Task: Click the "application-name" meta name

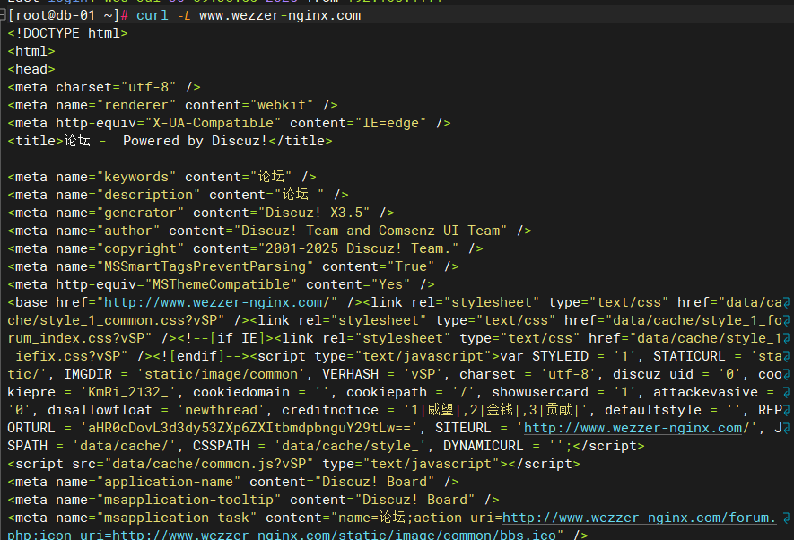Action: pos(169,482)
